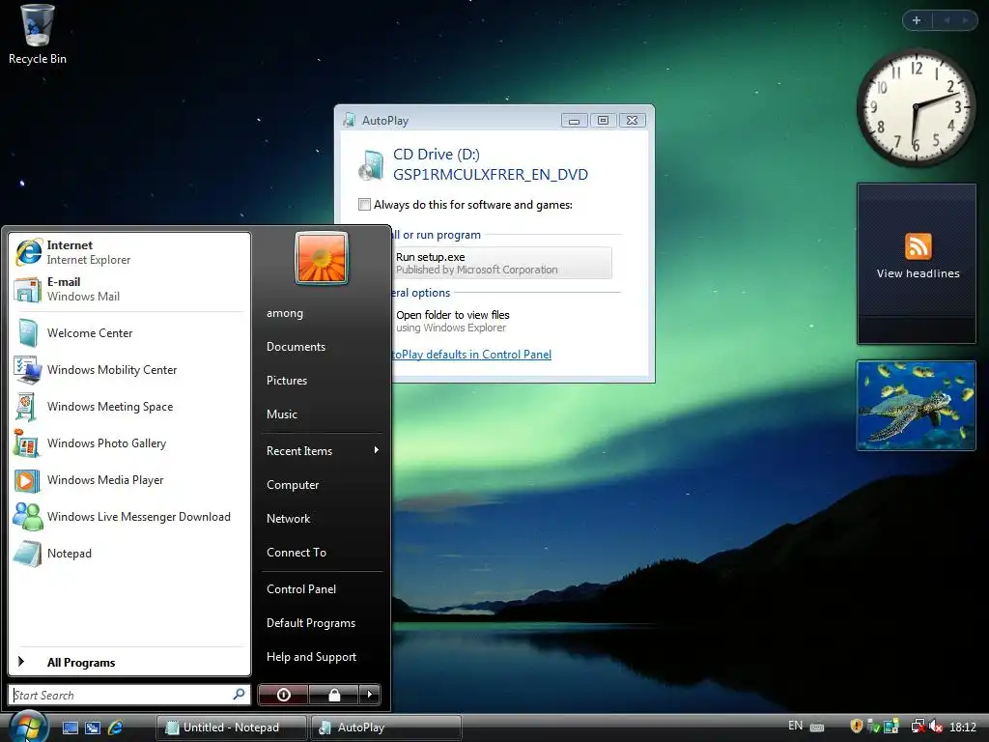Switch to AutoPlay taskbar button
The image size is (989, 742).
click(386, 728)
